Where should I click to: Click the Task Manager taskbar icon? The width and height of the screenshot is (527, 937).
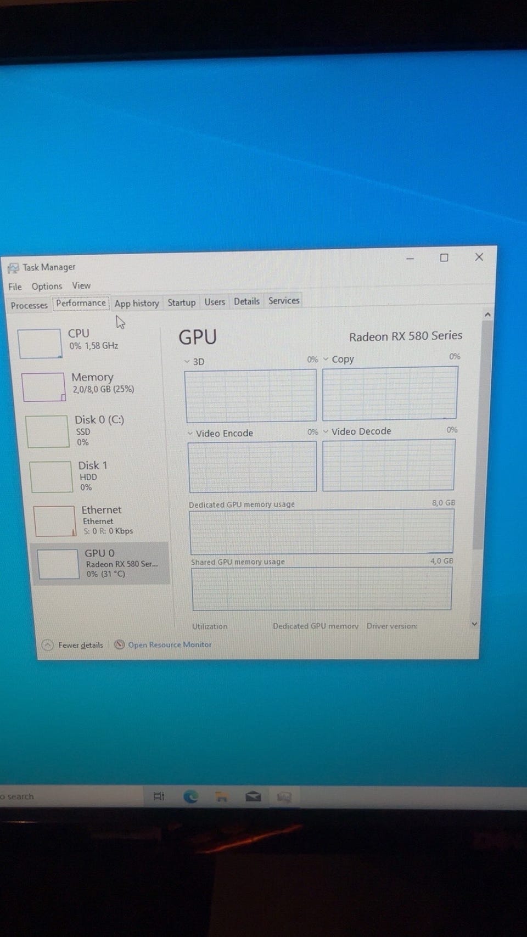tap(284, 796)
